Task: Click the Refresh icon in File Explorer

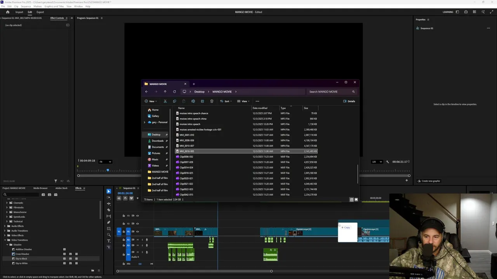Action: tap(174, 92)
